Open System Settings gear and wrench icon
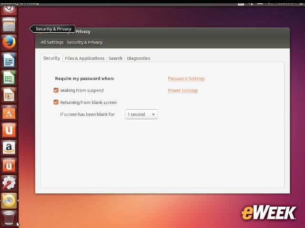Screen dimensions: 305x228 [9, 183]
